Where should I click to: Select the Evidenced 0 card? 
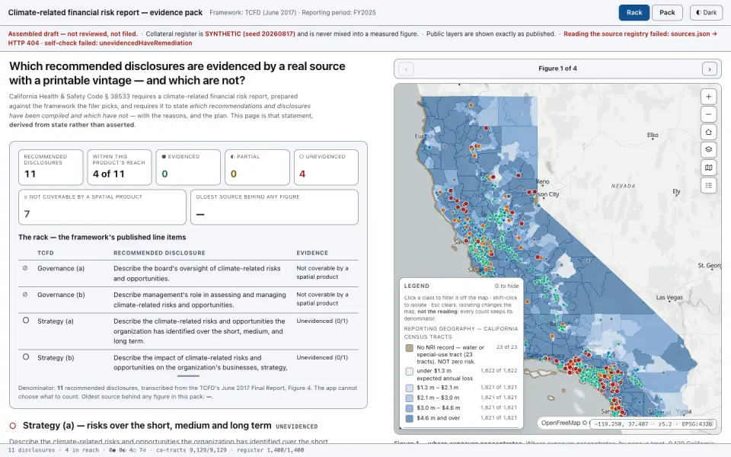tap(188, 167)
